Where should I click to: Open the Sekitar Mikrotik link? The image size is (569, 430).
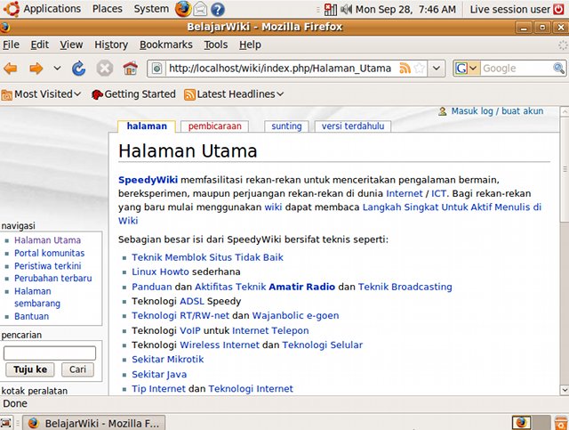168,360
